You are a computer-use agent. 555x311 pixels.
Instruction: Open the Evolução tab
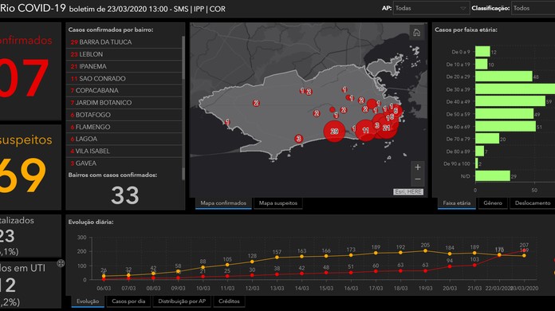[x=88, y=301]
